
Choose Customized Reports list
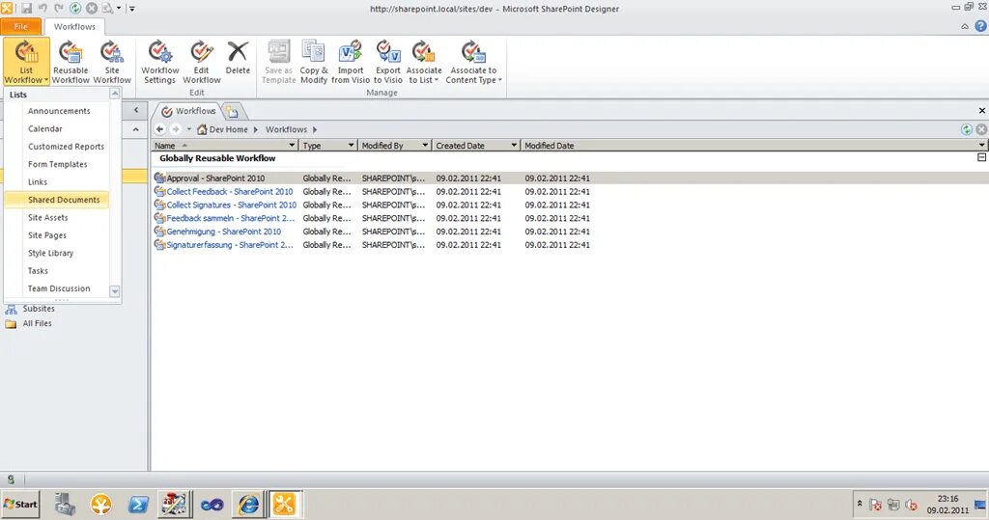(x=67, y=147)
